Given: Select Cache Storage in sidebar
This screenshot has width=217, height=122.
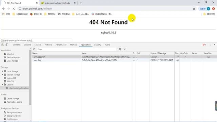Looking at the screenshot, I should [x=13, y=99].
